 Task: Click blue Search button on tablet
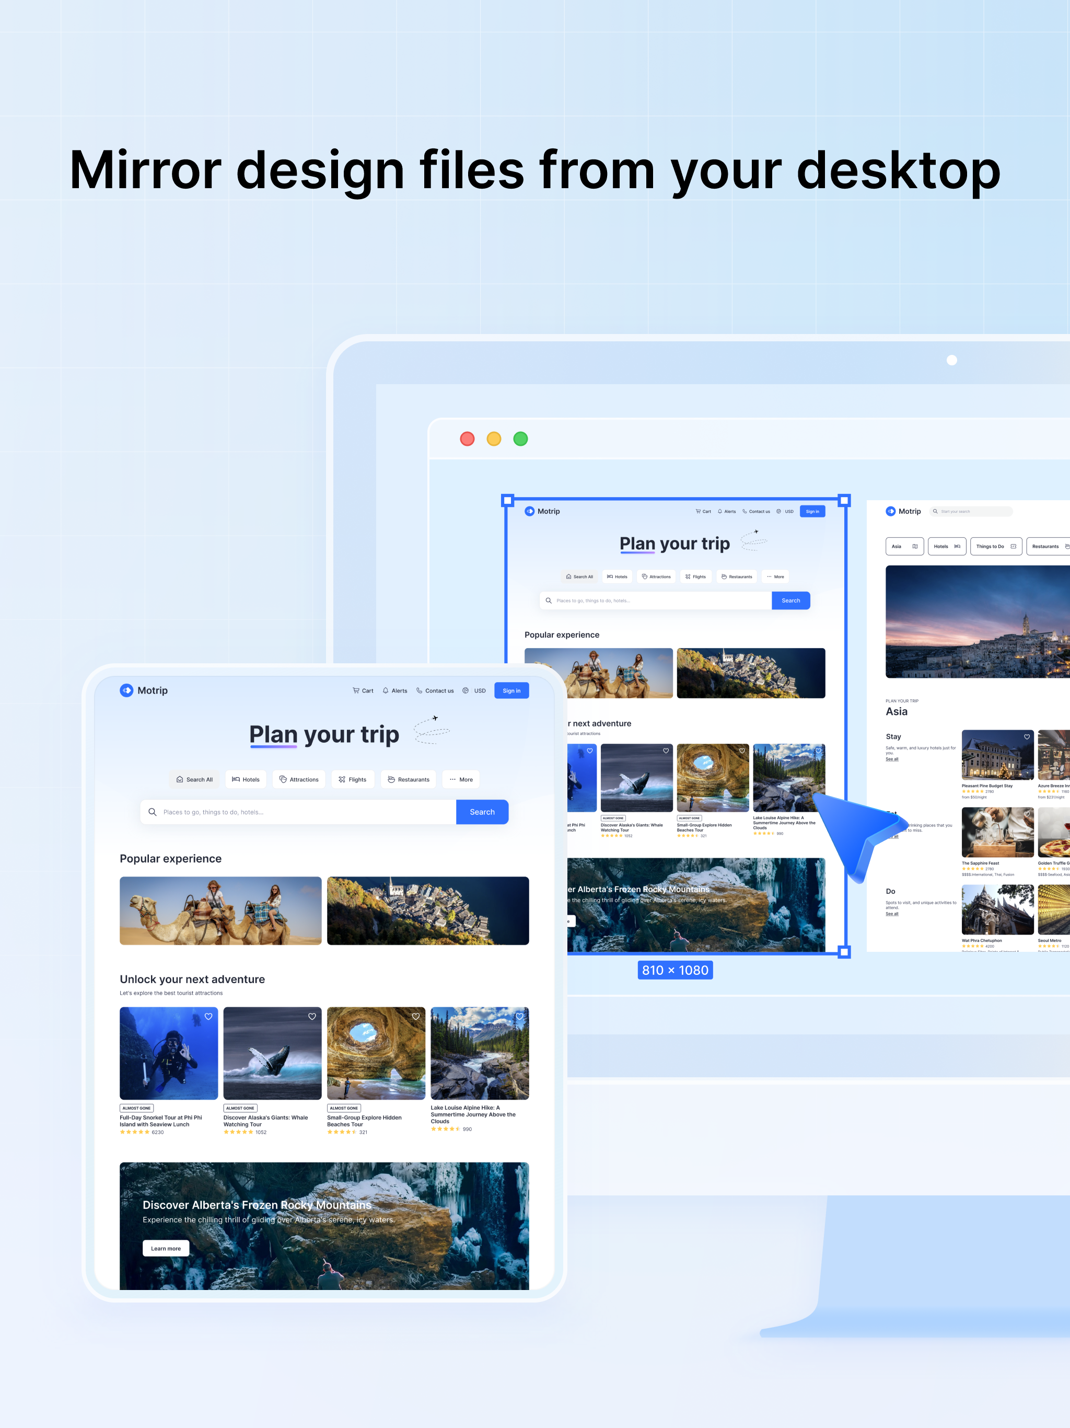point(482,812)
